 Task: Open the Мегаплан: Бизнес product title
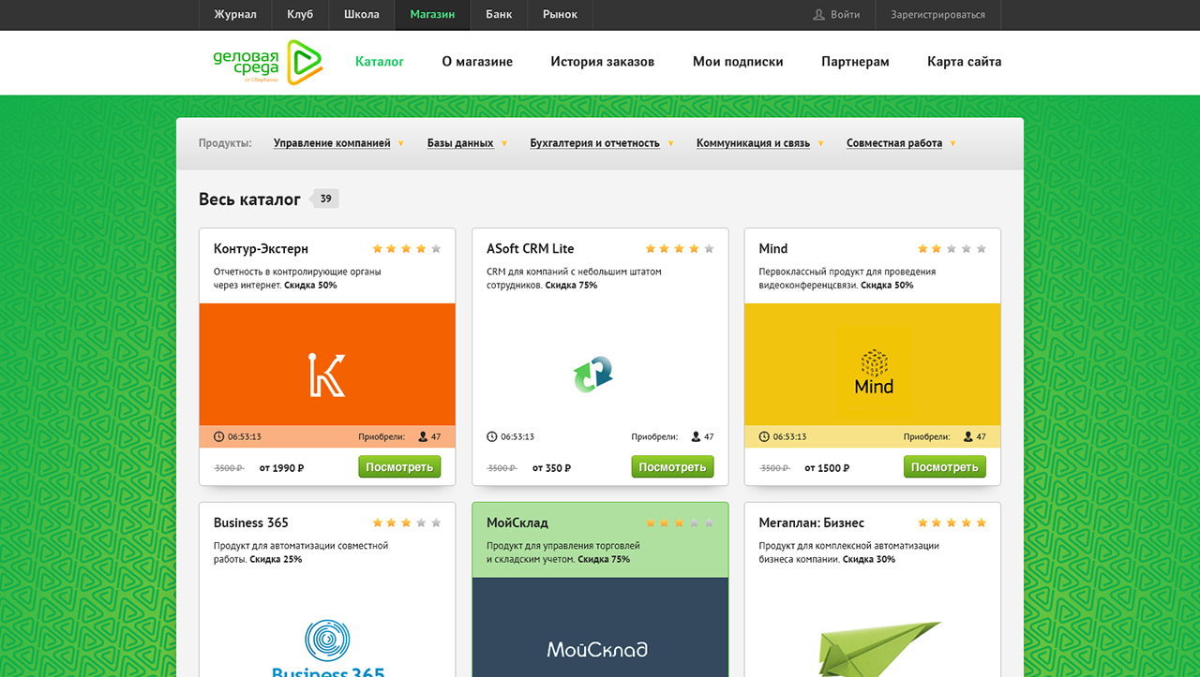(812, 522)
